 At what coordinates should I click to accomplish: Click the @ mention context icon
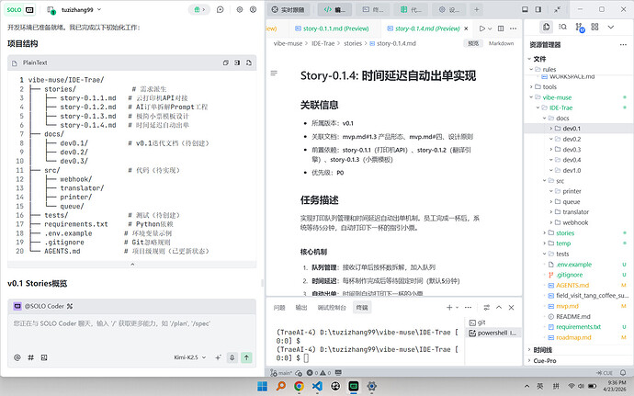(x=17, y=357)
